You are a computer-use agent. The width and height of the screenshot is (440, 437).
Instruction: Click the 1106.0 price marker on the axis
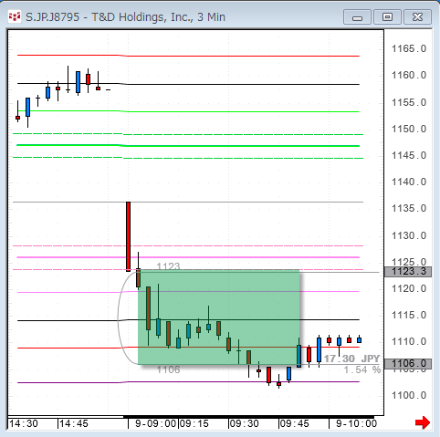point(408,364)
